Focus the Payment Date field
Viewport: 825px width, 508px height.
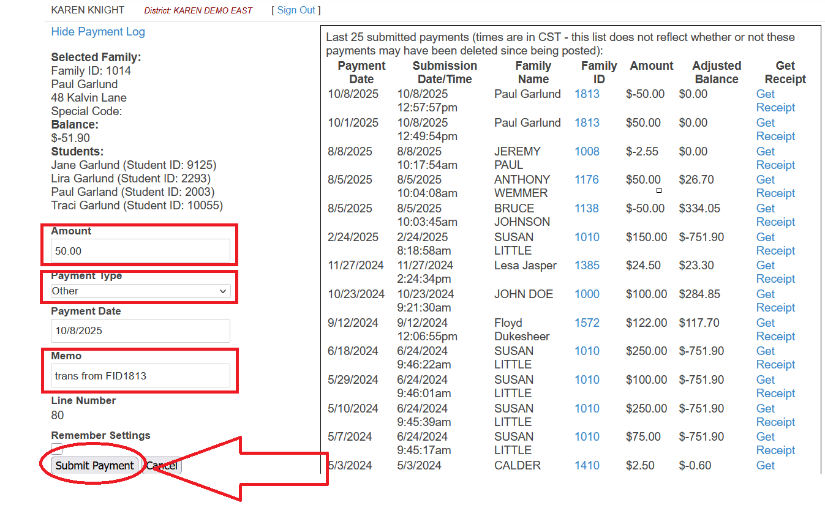(140, 331)
